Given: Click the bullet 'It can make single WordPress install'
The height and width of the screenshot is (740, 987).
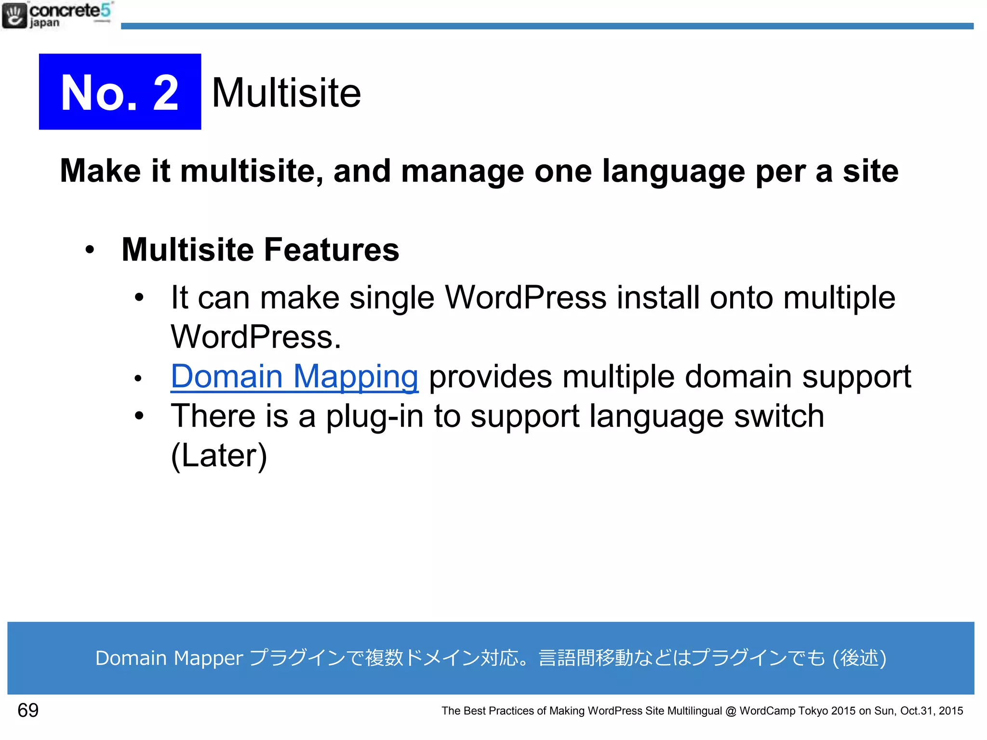Looking at the screenshot, I should [533, 317].
